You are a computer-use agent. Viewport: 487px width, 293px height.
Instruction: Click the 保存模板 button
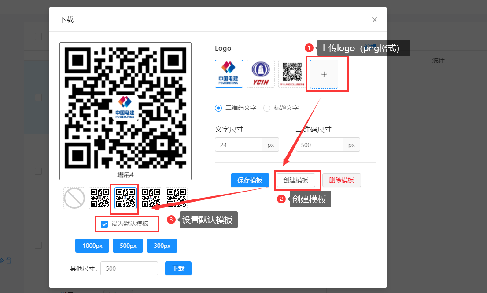tap(250, 180)
